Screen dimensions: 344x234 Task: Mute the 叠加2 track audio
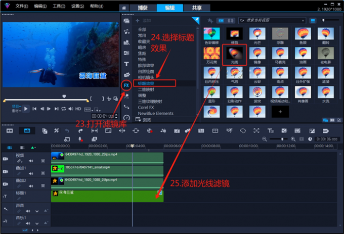click(x=31, y=186)
